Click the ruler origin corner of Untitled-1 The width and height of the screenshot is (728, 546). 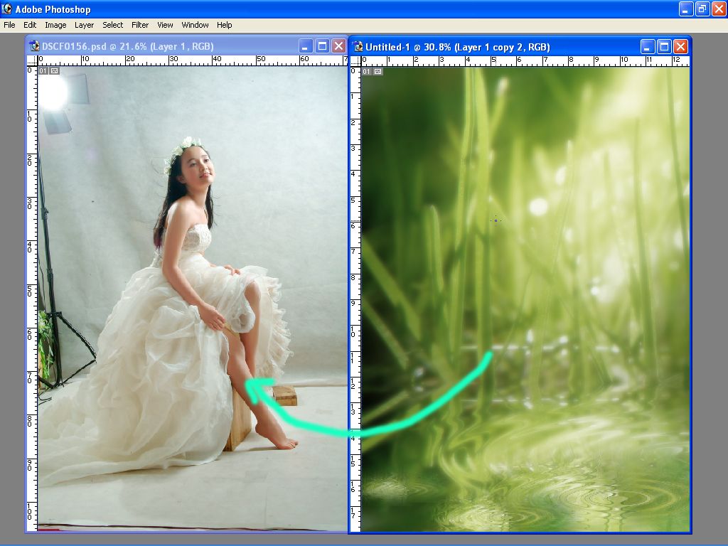[x=355, y=61]
